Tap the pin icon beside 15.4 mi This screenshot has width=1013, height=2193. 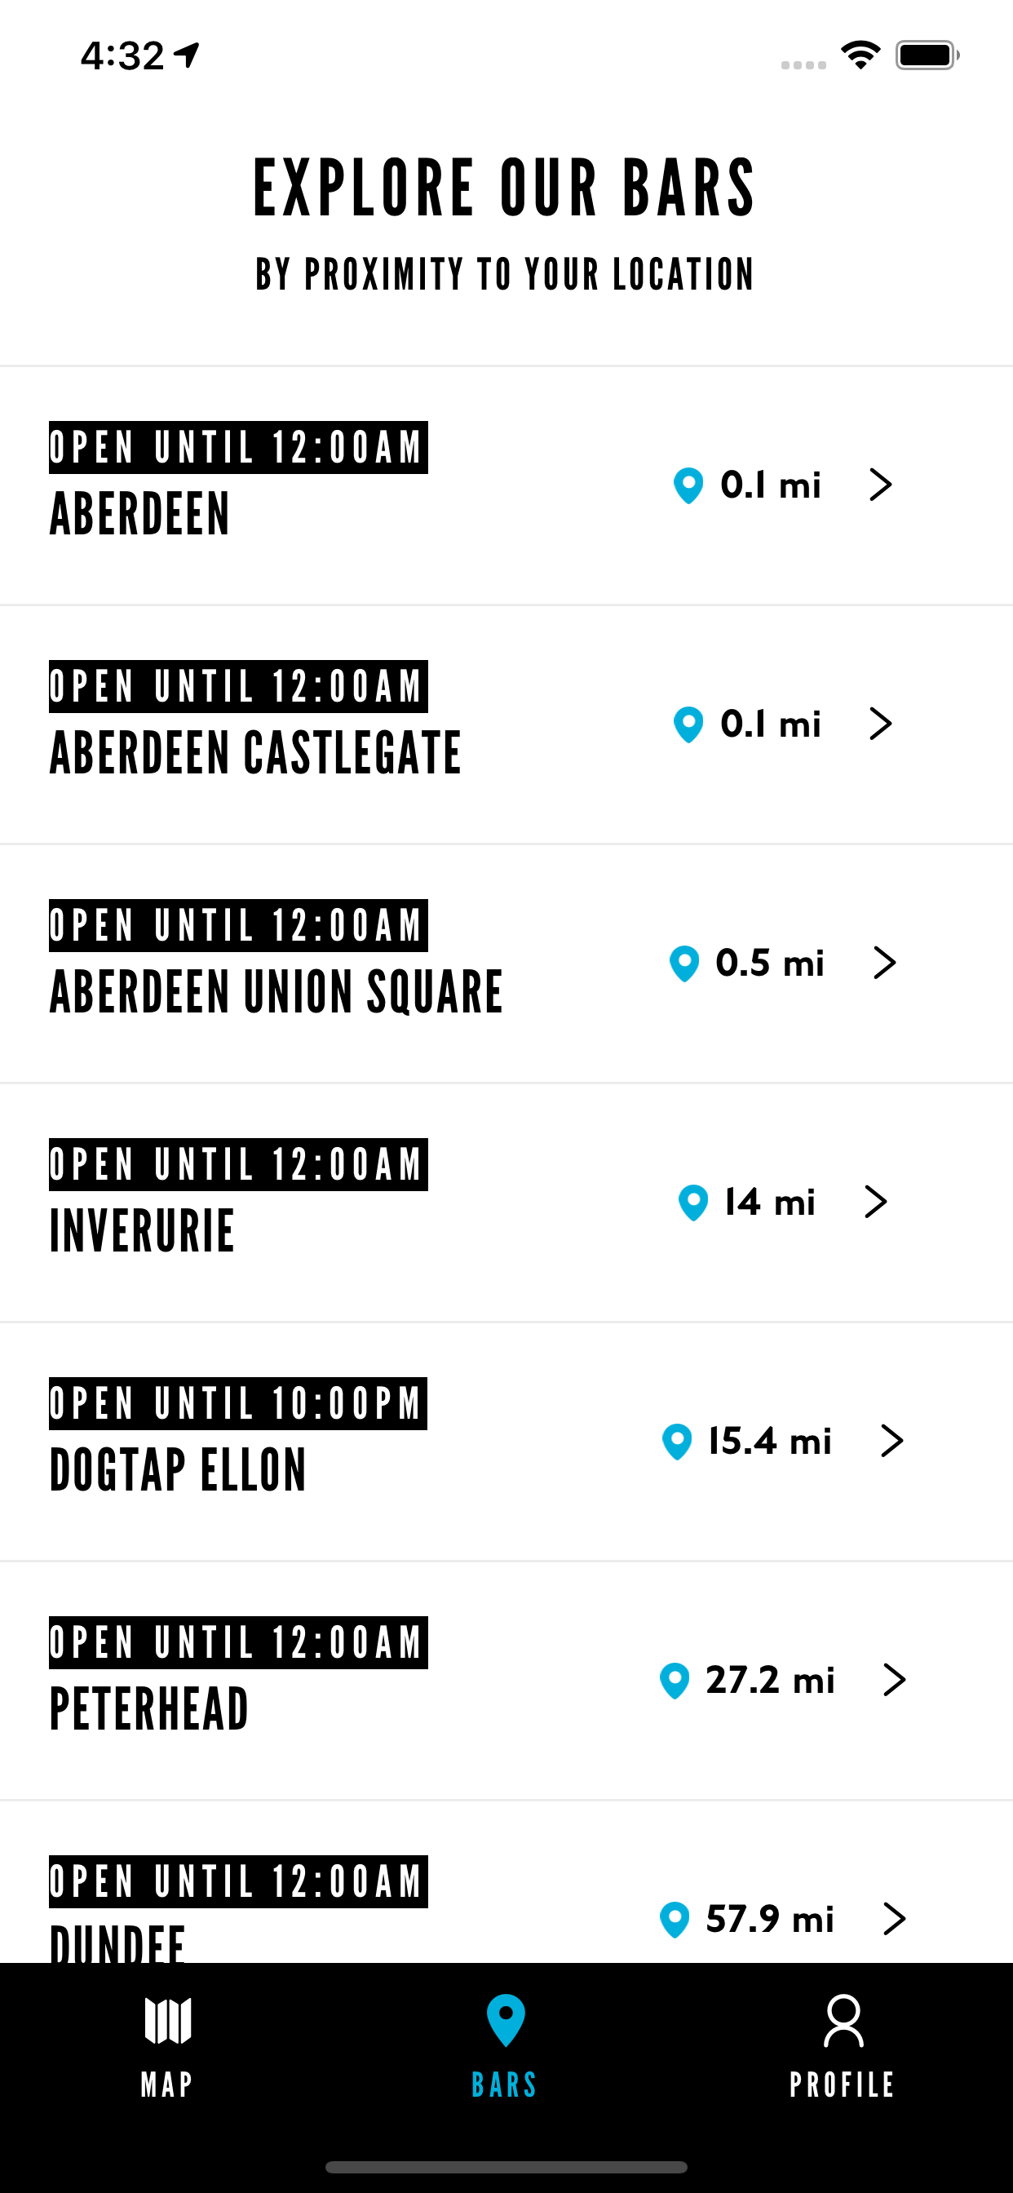click(x=677, y=1442)
